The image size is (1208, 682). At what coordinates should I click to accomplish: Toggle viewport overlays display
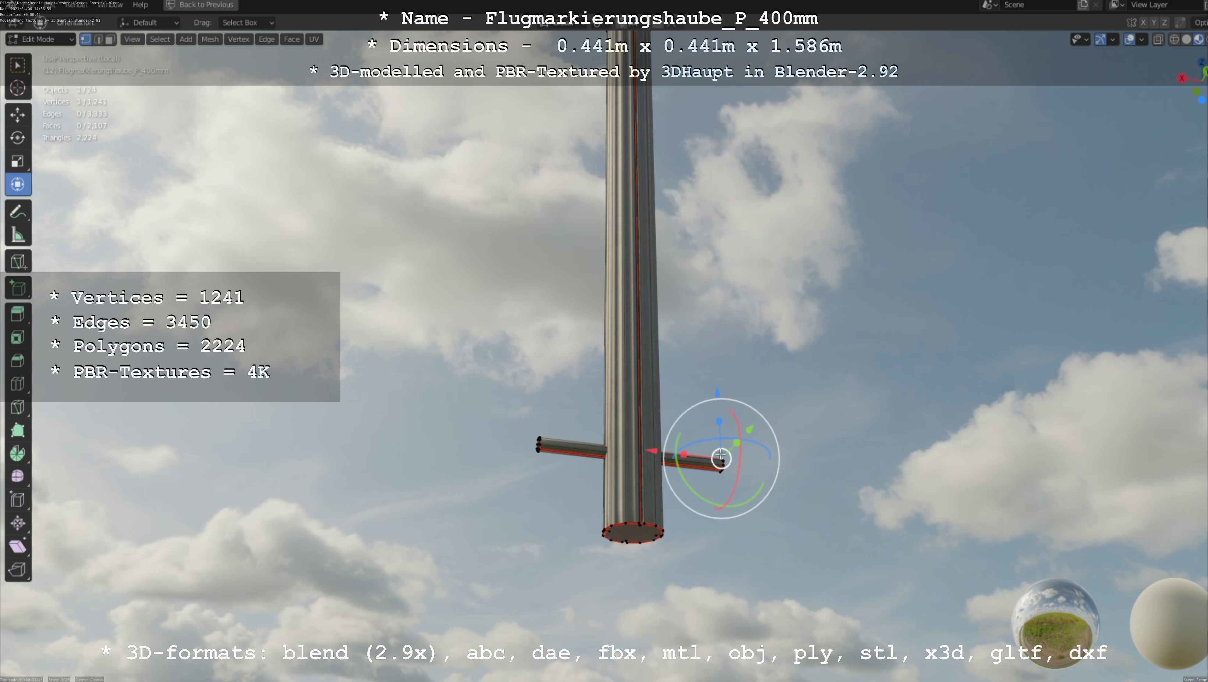pyautogui.click(x=1129, y=39)
